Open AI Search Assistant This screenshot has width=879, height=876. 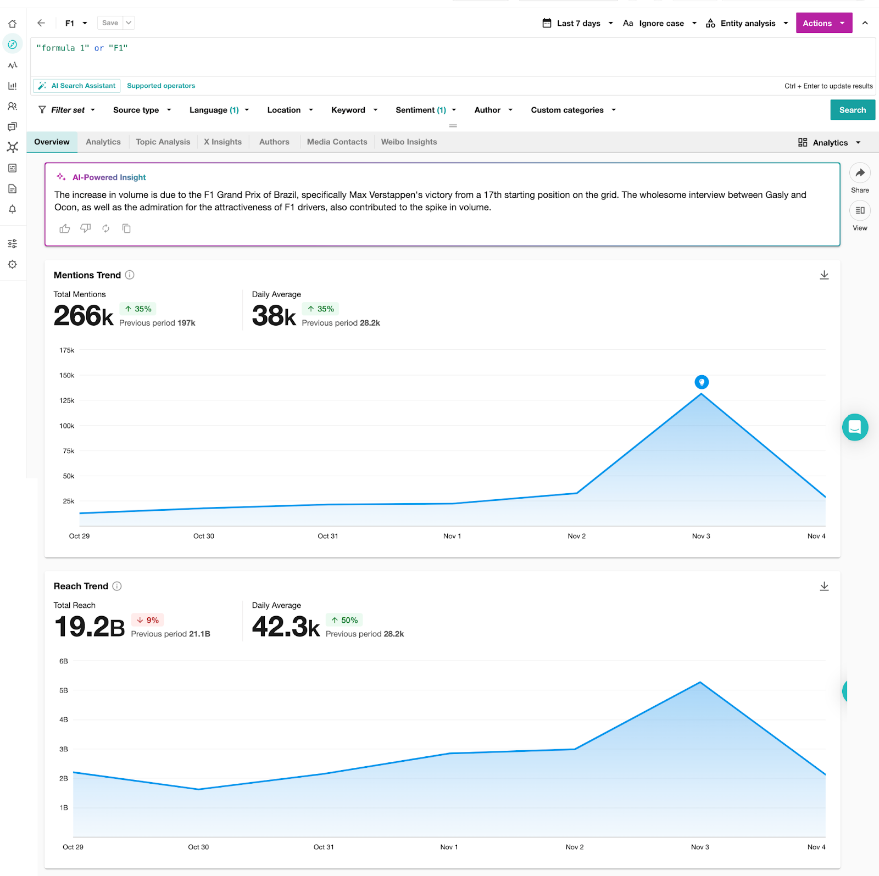[x=77, y=86]
